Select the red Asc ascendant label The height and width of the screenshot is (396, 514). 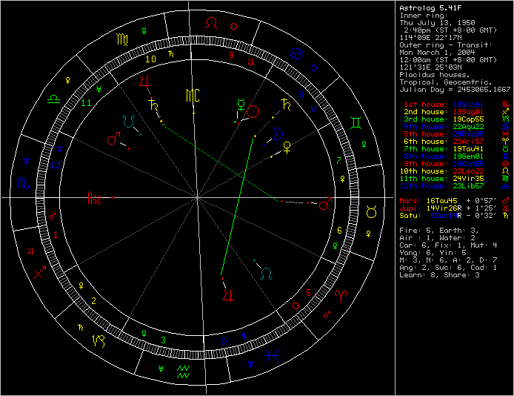tap(95, 199)
